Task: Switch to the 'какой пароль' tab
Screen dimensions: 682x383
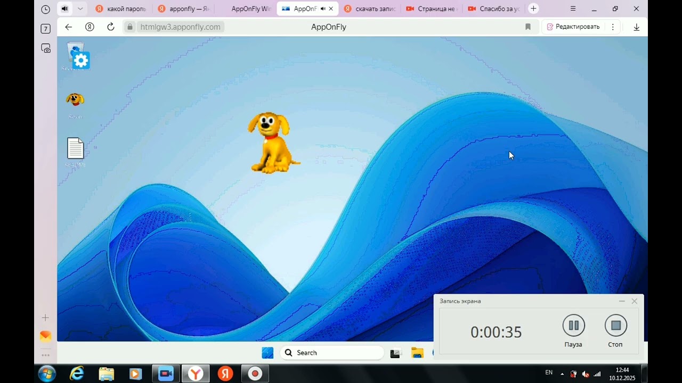Action: point(120,9)
